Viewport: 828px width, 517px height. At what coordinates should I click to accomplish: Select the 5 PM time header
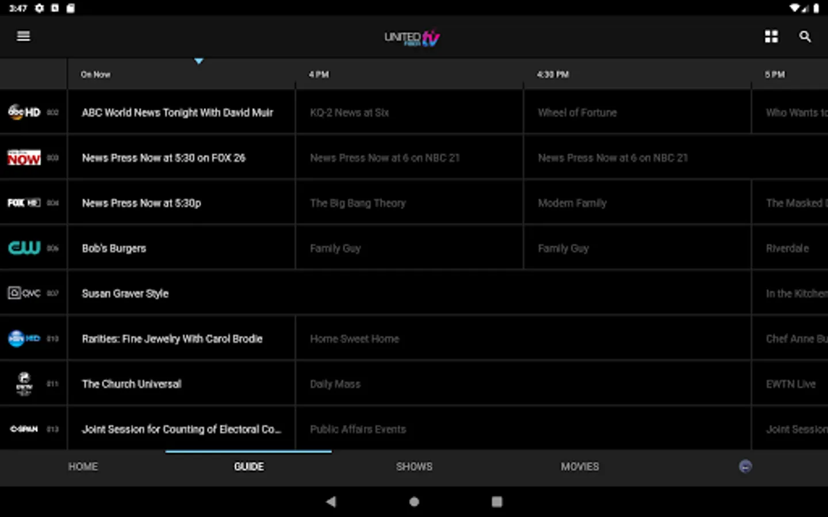coord(775,75)
